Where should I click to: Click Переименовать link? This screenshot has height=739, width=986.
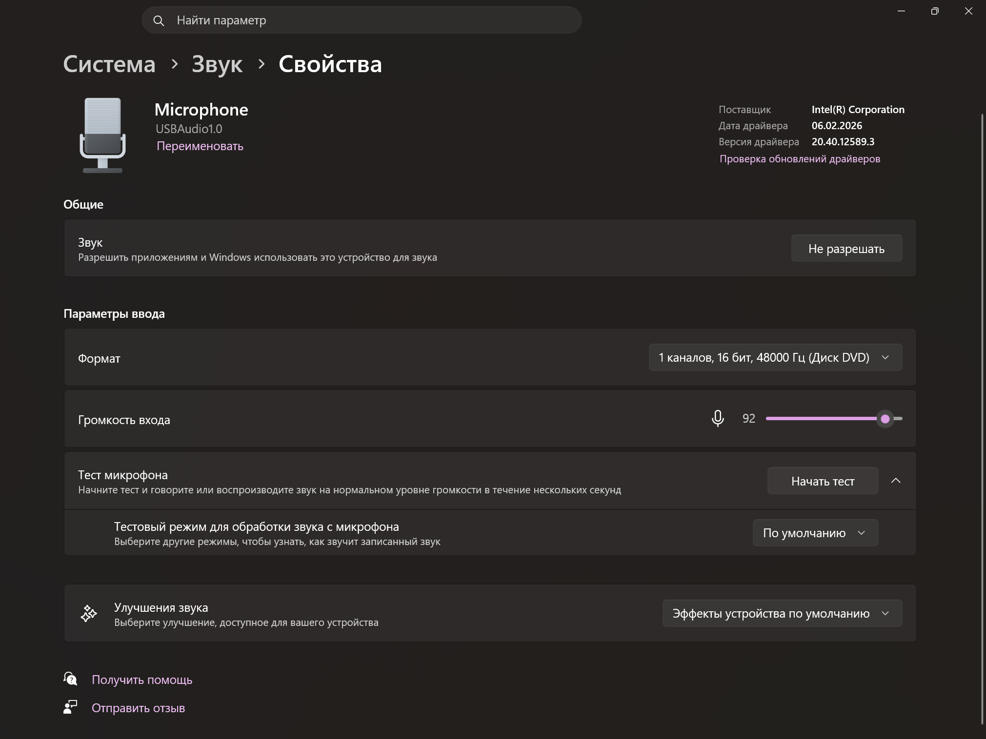(200, 146)
